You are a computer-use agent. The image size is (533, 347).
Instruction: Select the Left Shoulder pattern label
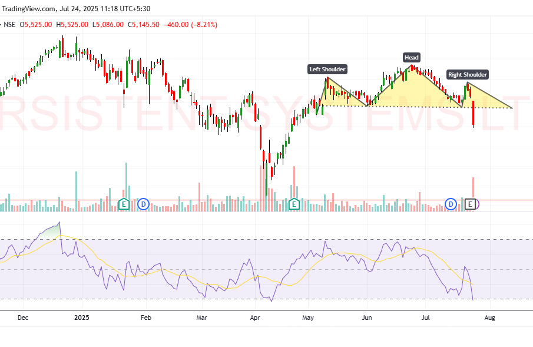[327, 70]
